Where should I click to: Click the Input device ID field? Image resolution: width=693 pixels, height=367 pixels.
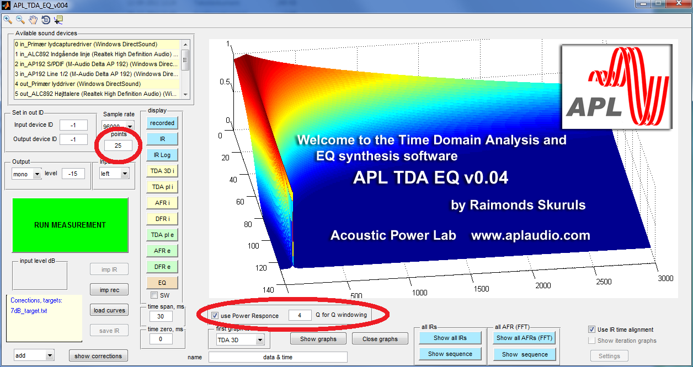point(73,125)
